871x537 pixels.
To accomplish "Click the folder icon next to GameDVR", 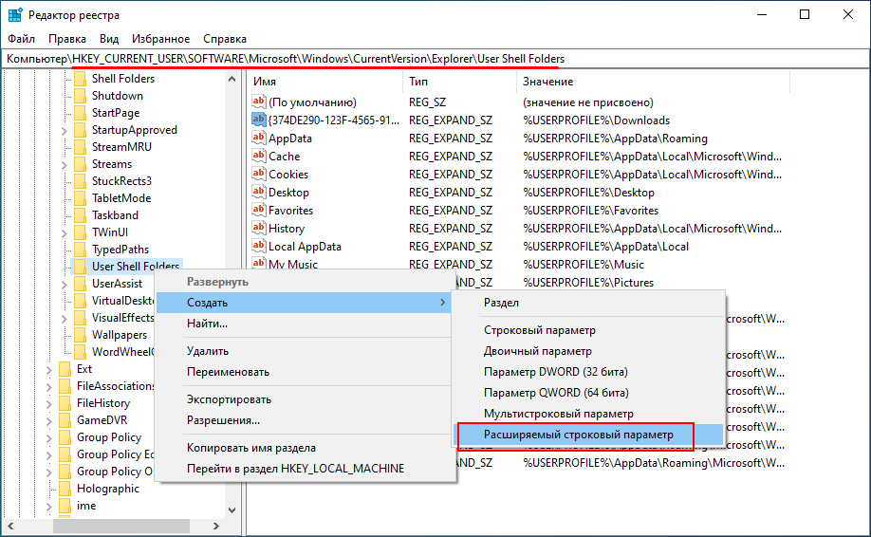I will click(65, 419).
